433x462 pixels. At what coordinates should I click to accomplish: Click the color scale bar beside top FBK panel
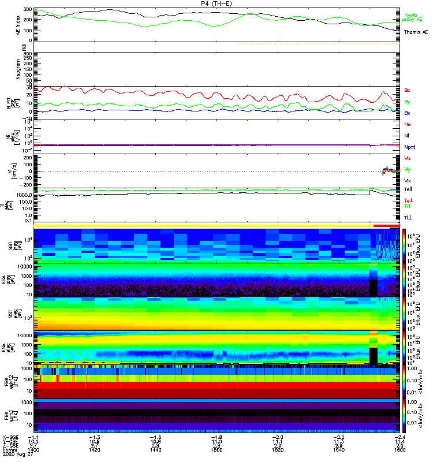404,382
